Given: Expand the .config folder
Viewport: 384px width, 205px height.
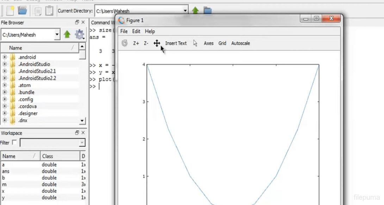Looking at the screenshot, I should pos(5,99).
